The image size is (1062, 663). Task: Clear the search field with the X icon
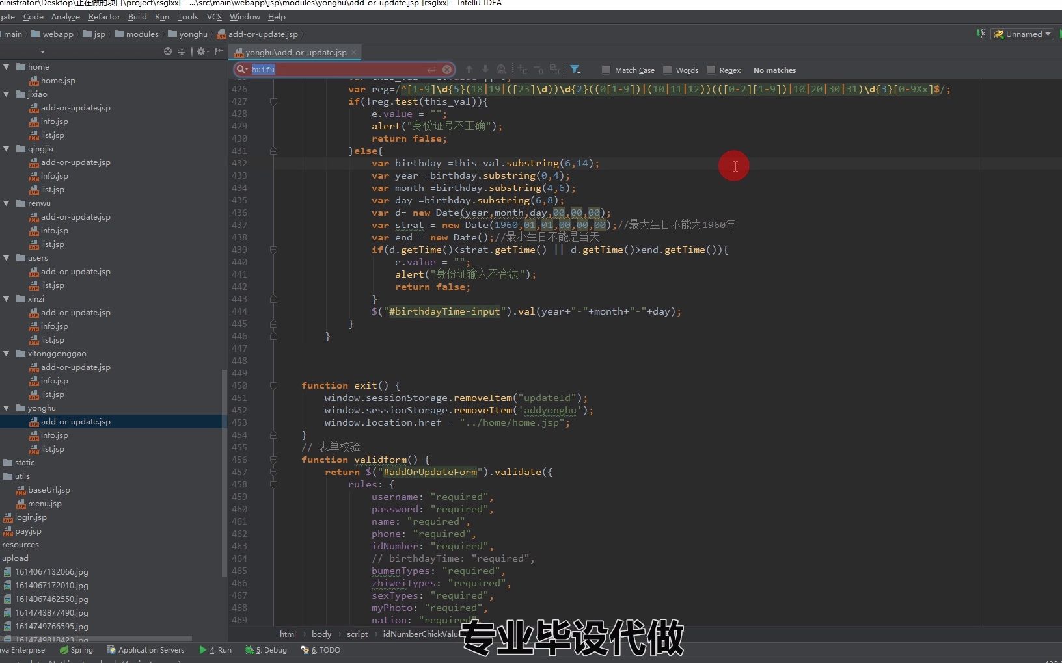(447, 70)
